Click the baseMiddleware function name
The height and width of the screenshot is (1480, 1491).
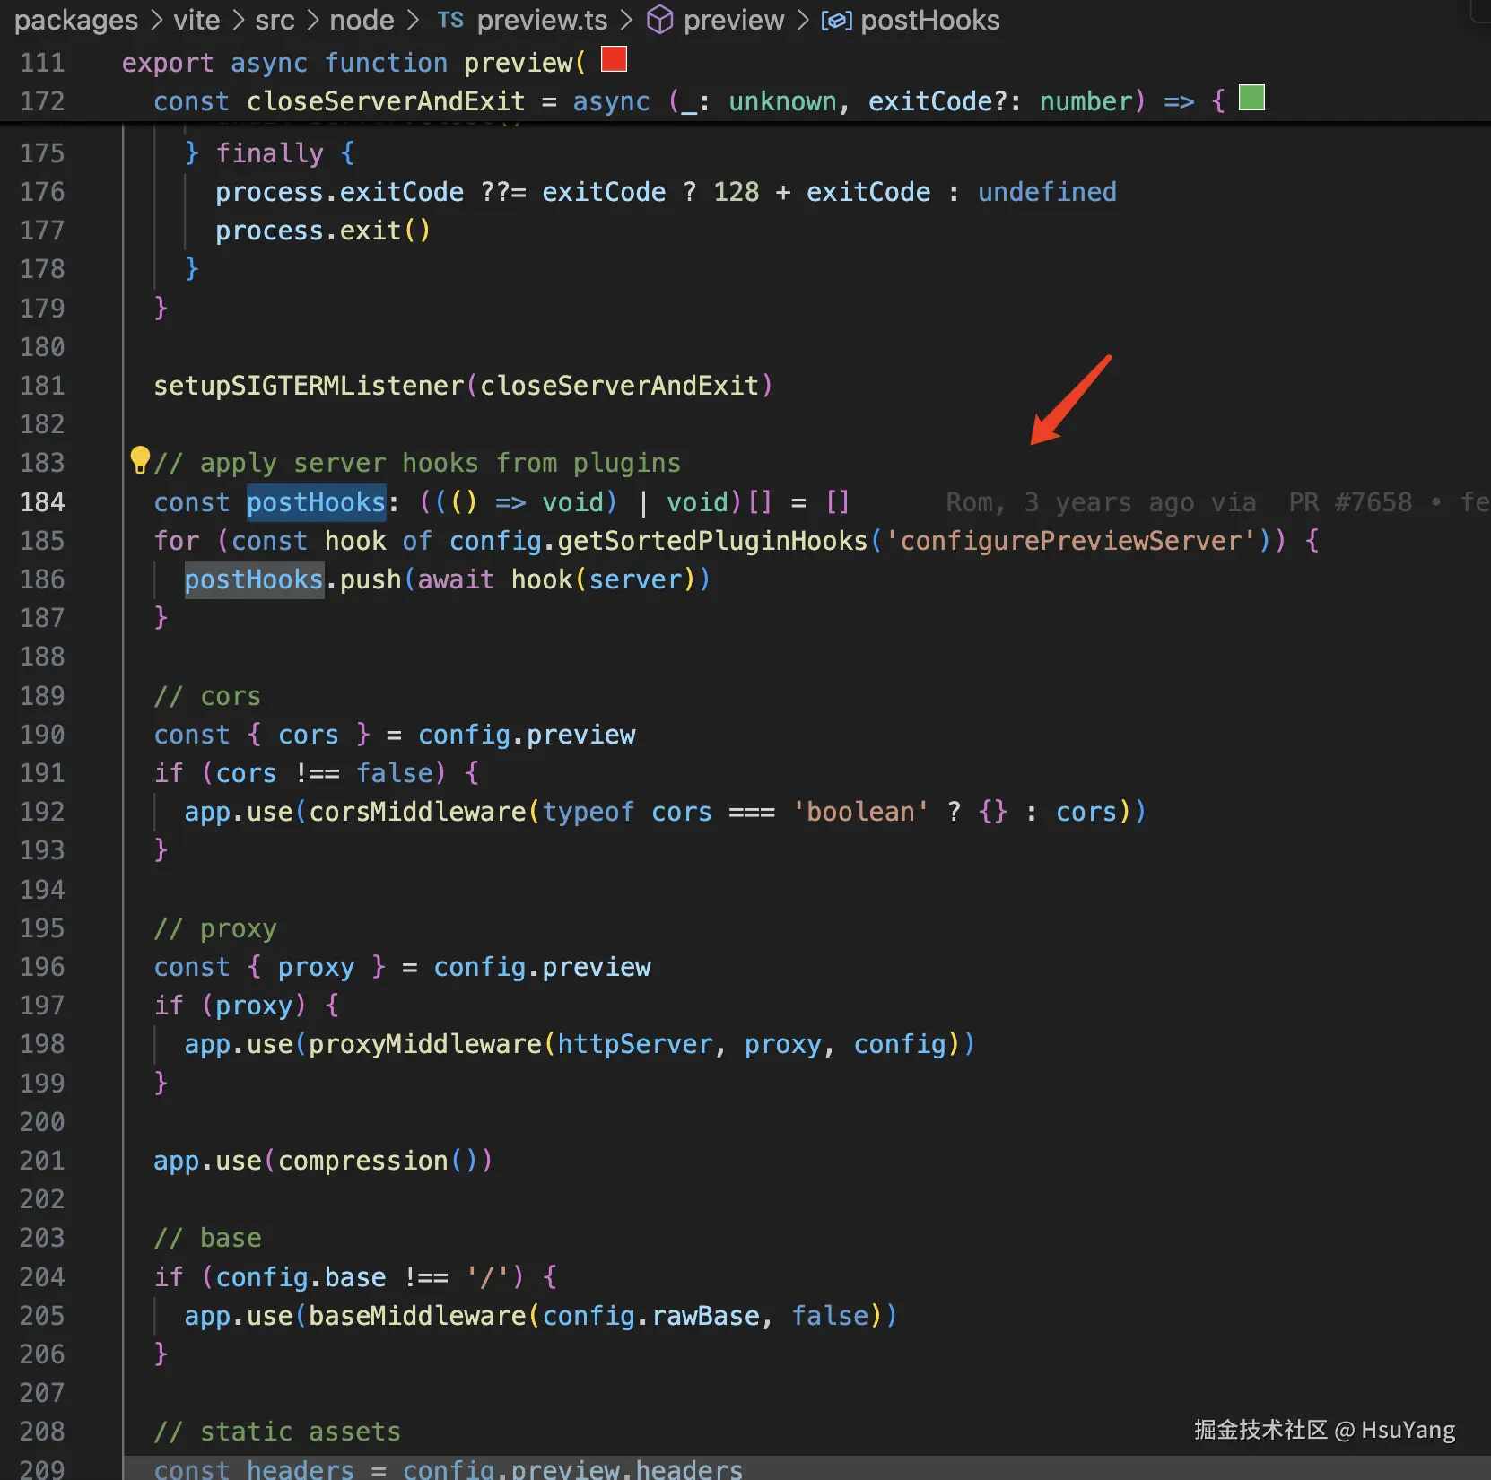pyautogui.click(x=417, y=1316)
